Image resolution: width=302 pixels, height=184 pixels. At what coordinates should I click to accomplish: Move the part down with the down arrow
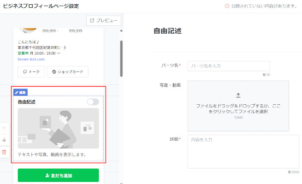4,140
